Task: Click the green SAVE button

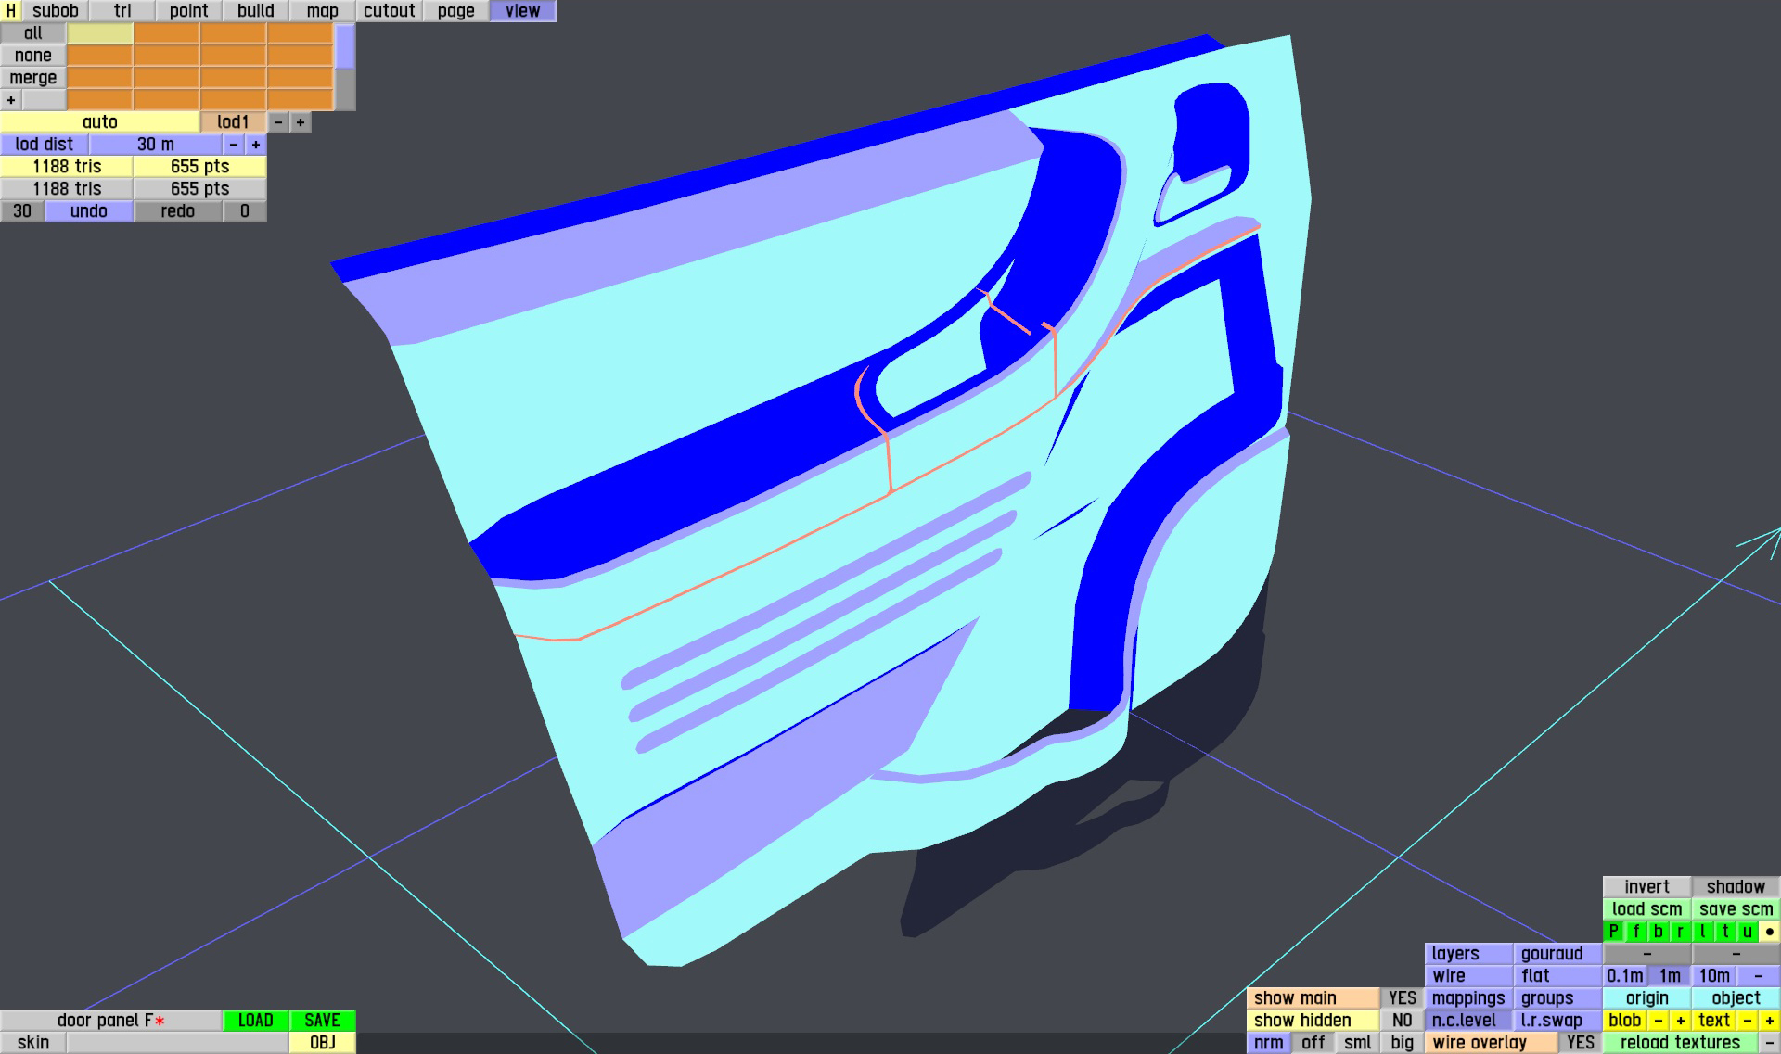Action: click(322, 1021)
